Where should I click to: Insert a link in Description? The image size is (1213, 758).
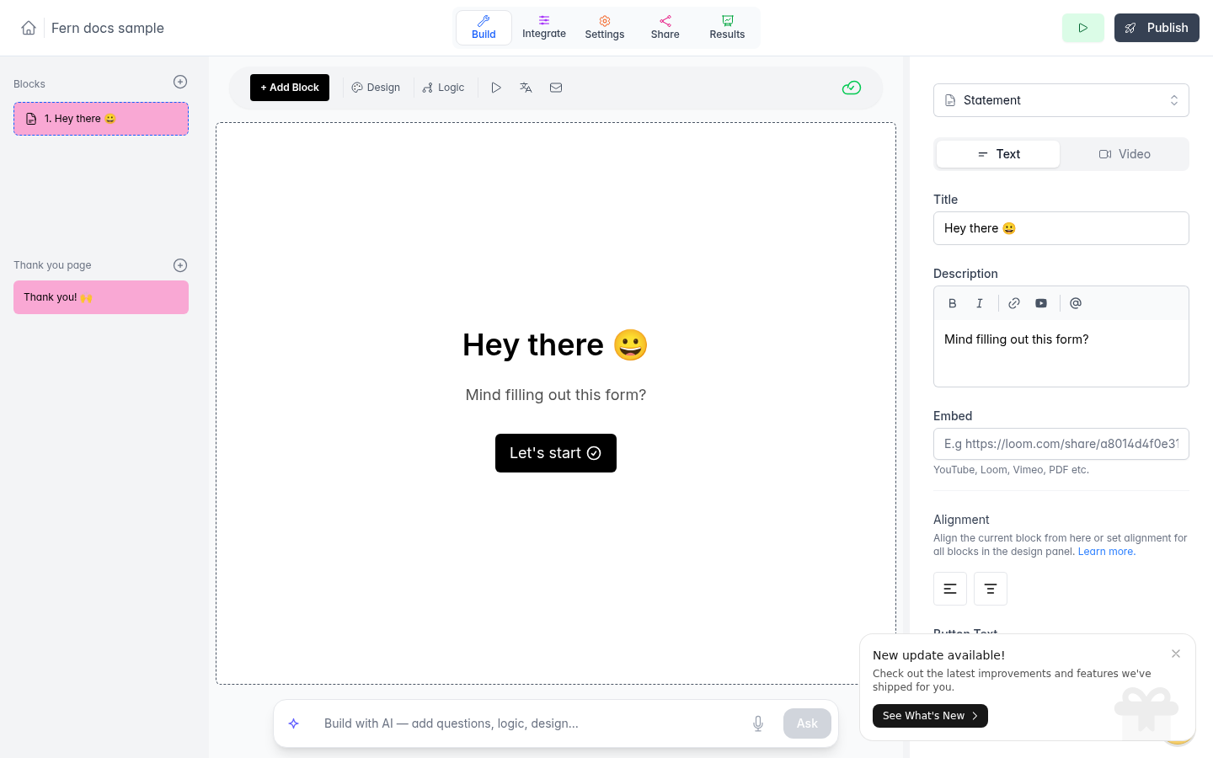pos(1014,303)
